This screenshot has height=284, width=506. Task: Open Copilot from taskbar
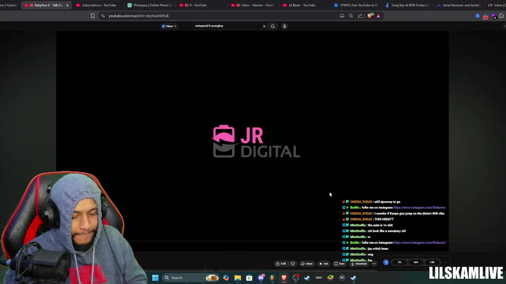[x=226, y=278]
